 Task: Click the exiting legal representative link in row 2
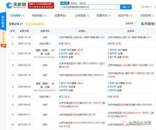(61, 44)
